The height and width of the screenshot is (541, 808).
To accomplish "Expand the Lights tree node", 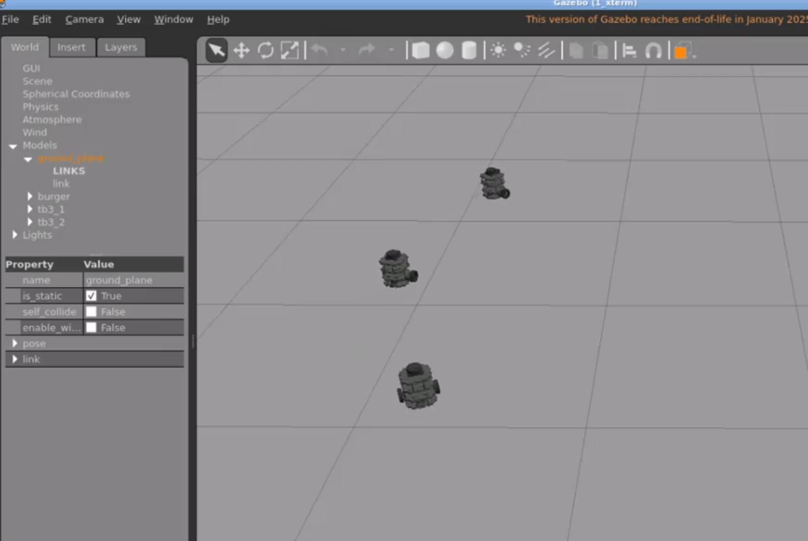I will tap(15, 235).
